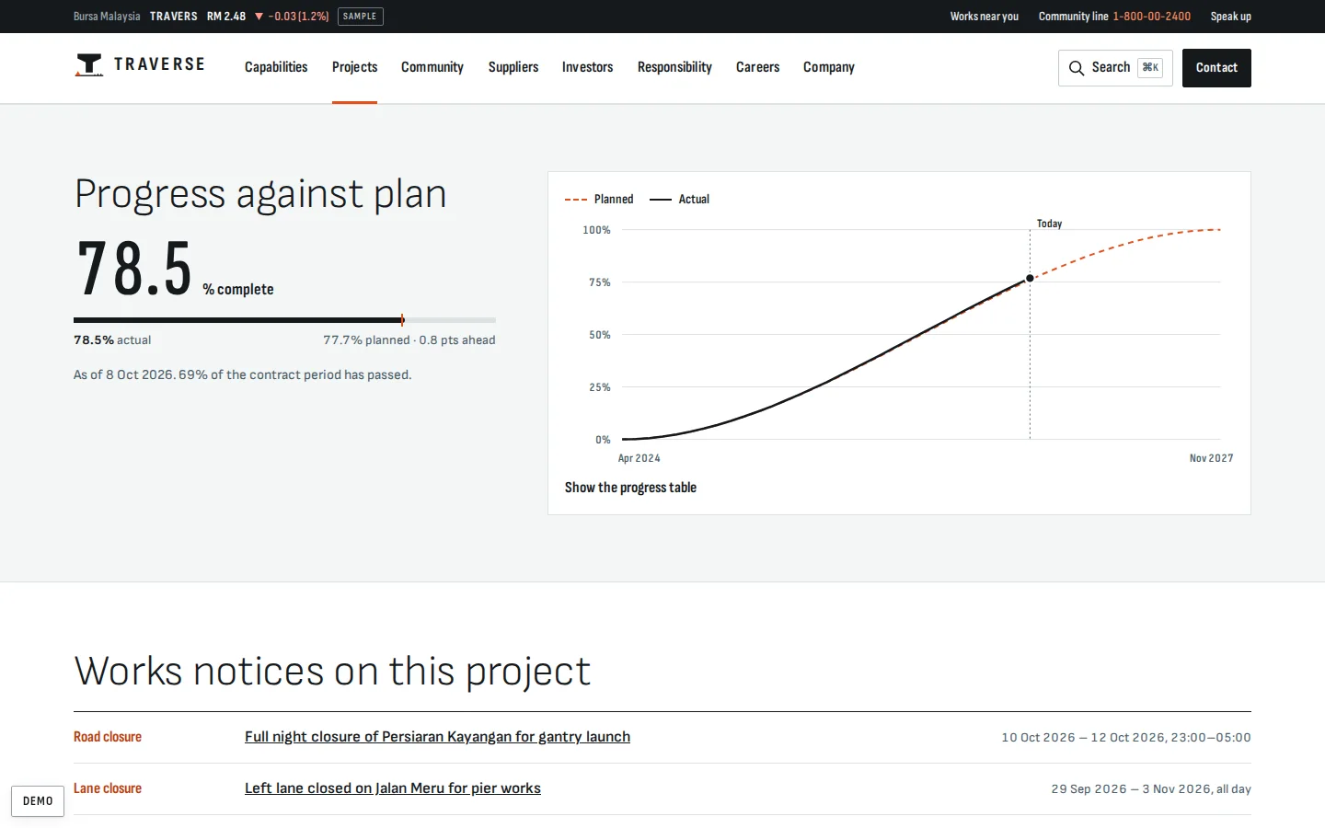Click the red down-arrow stock change indicator

point(259,17)
